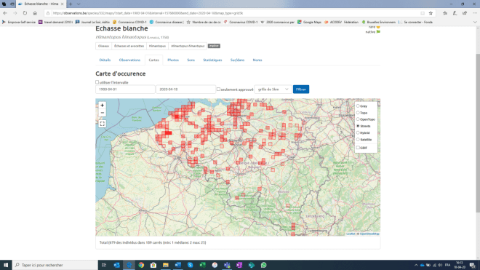Open Skype from the taskbar
The width and height of the screenshot is (480, 270).
190,265
